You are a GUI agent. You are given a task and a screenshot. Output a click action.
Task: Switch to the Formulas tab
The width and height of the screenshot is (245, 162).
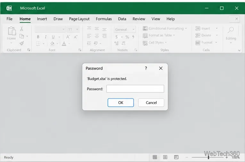(104, 19)
